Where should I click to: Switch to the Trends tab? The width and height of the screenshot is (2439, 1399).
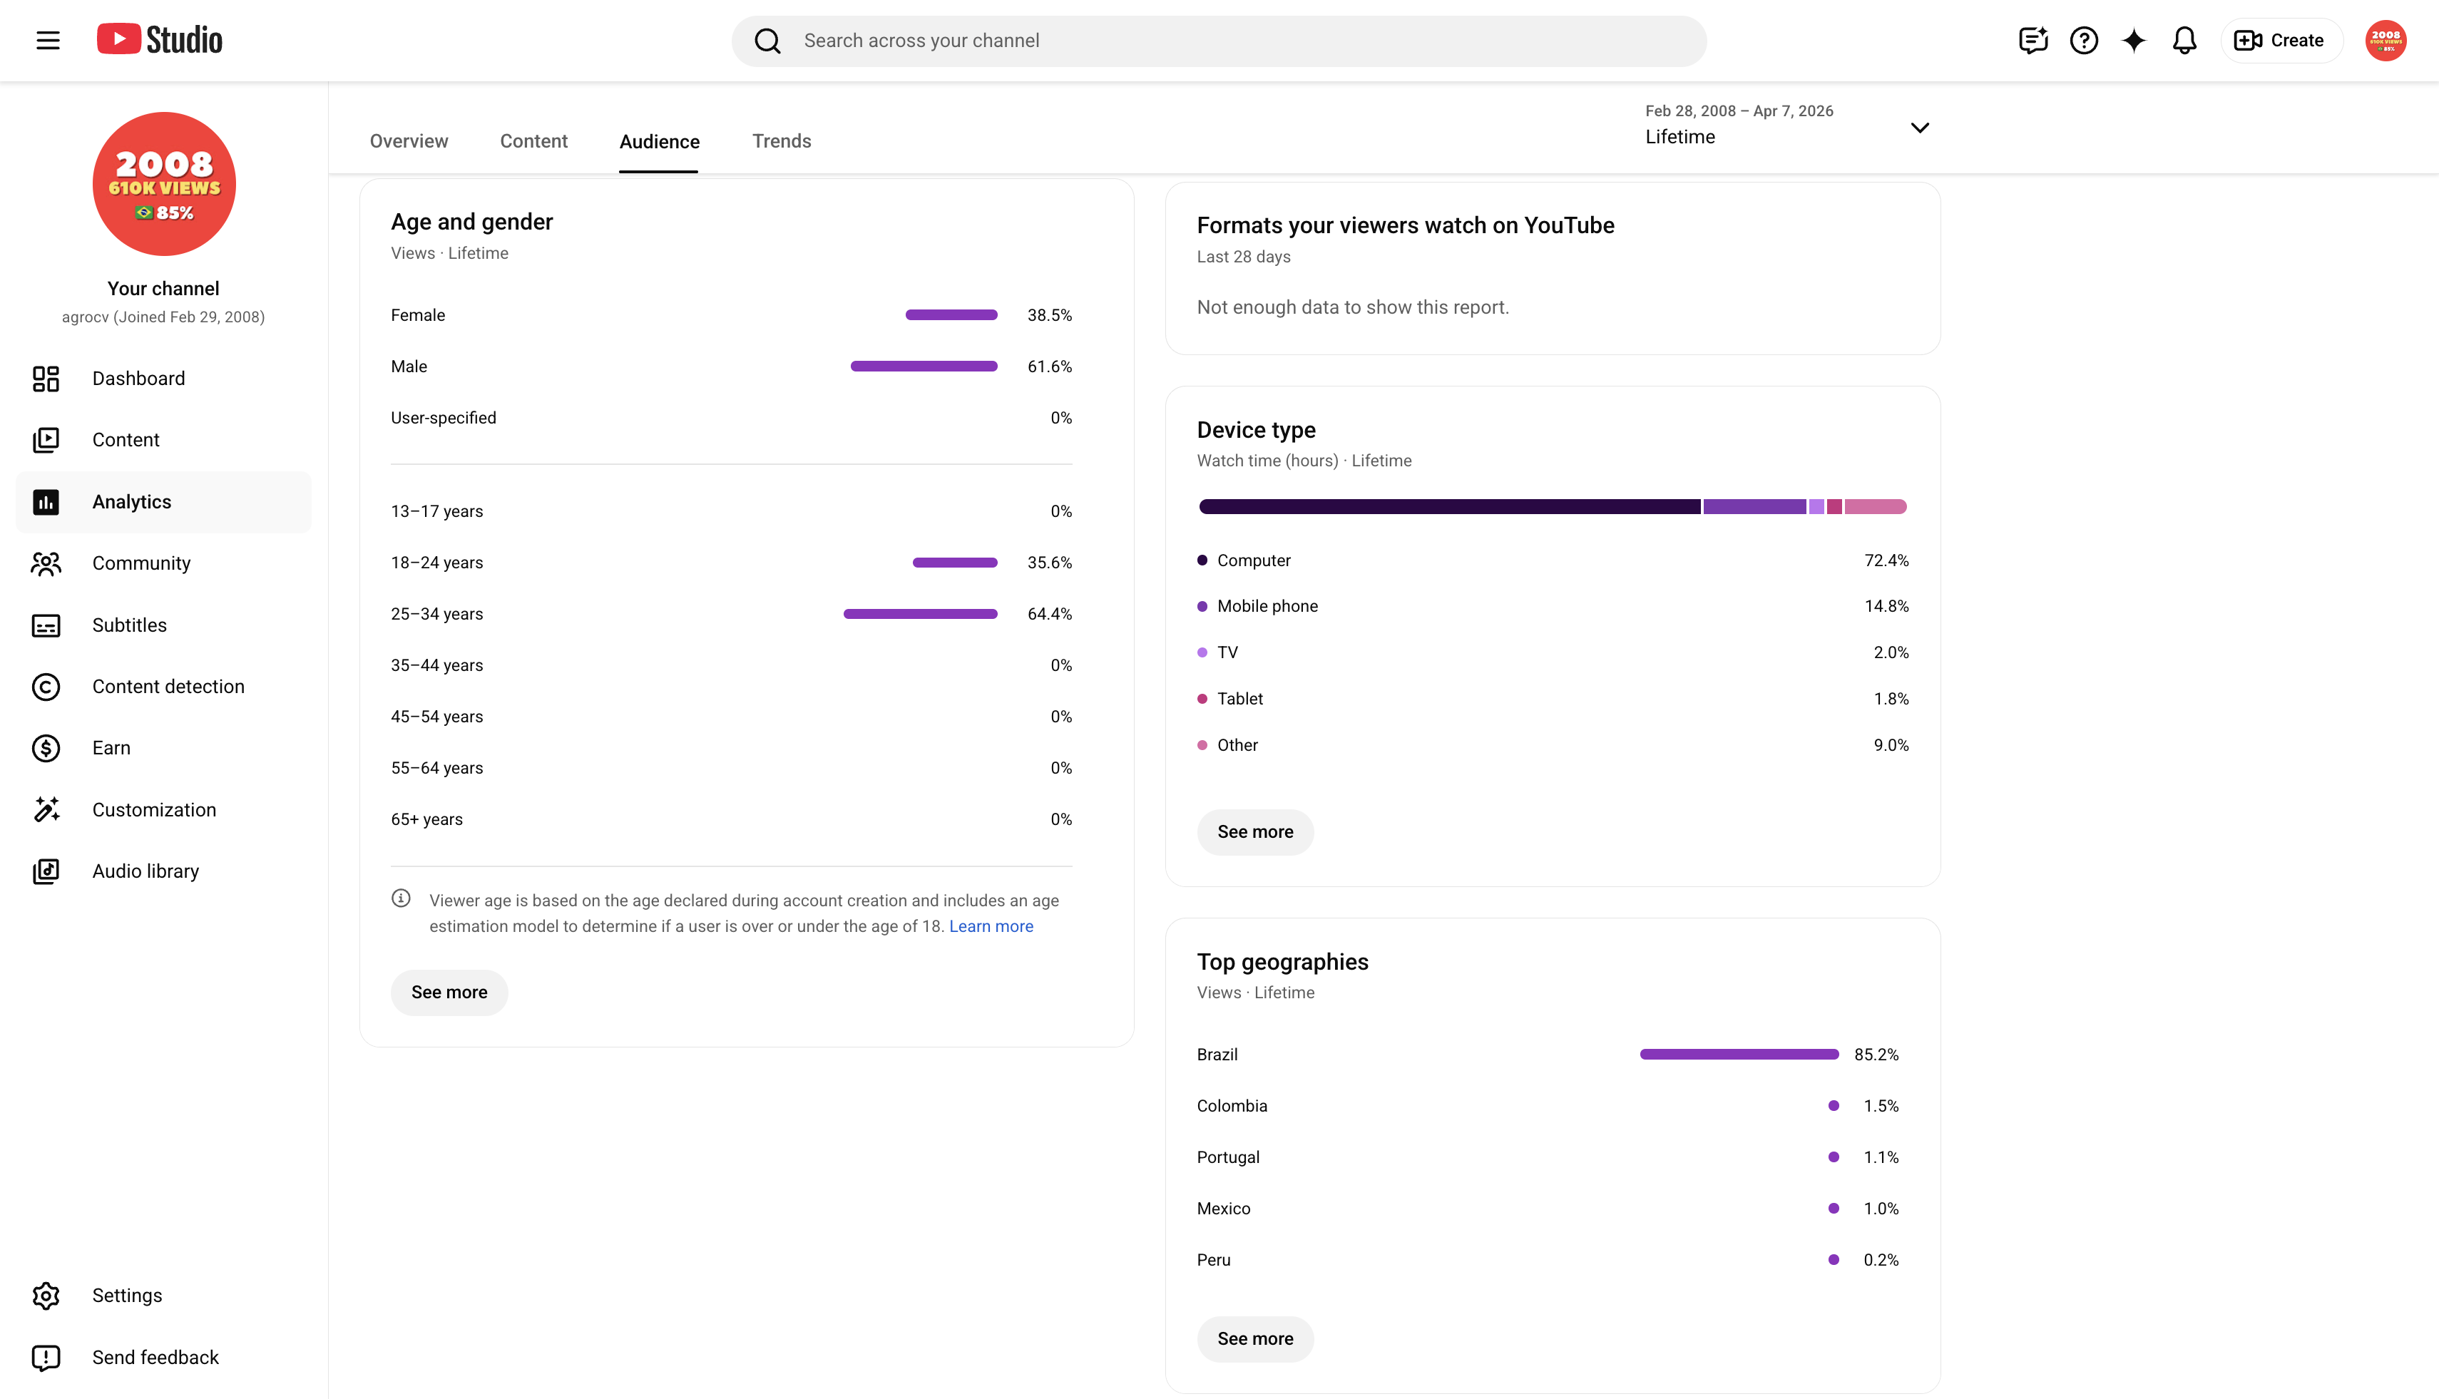coord(782,141)
